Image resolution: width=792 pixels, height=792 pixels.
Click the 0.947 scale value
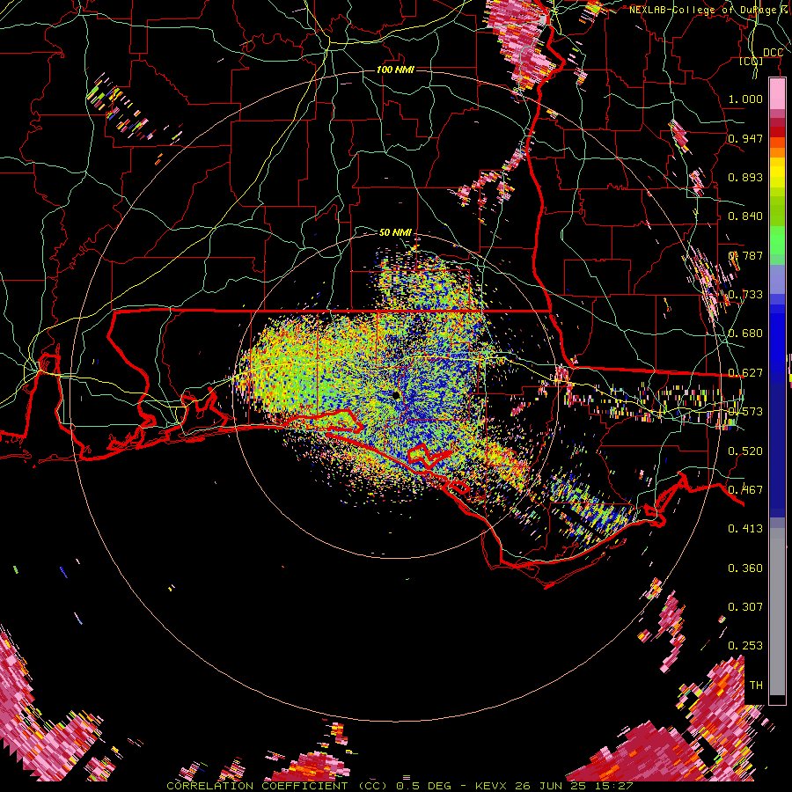pyautogui.click(x=745, y=138)
